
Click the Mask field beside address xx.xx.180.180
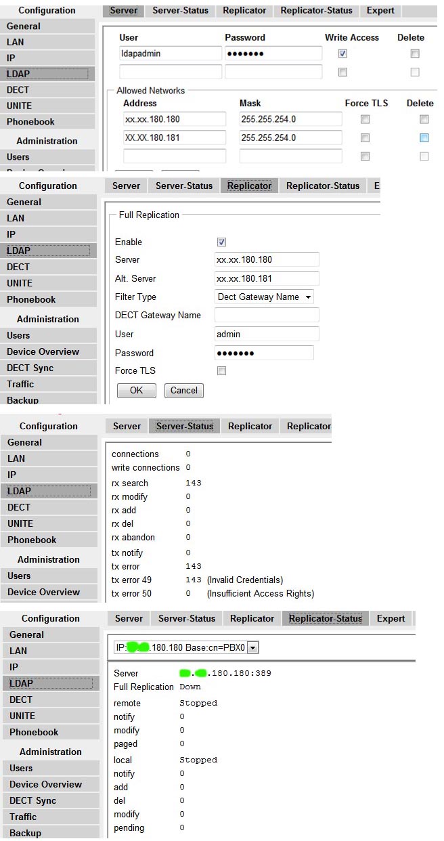pyautogui.click(x=291, y=119)
